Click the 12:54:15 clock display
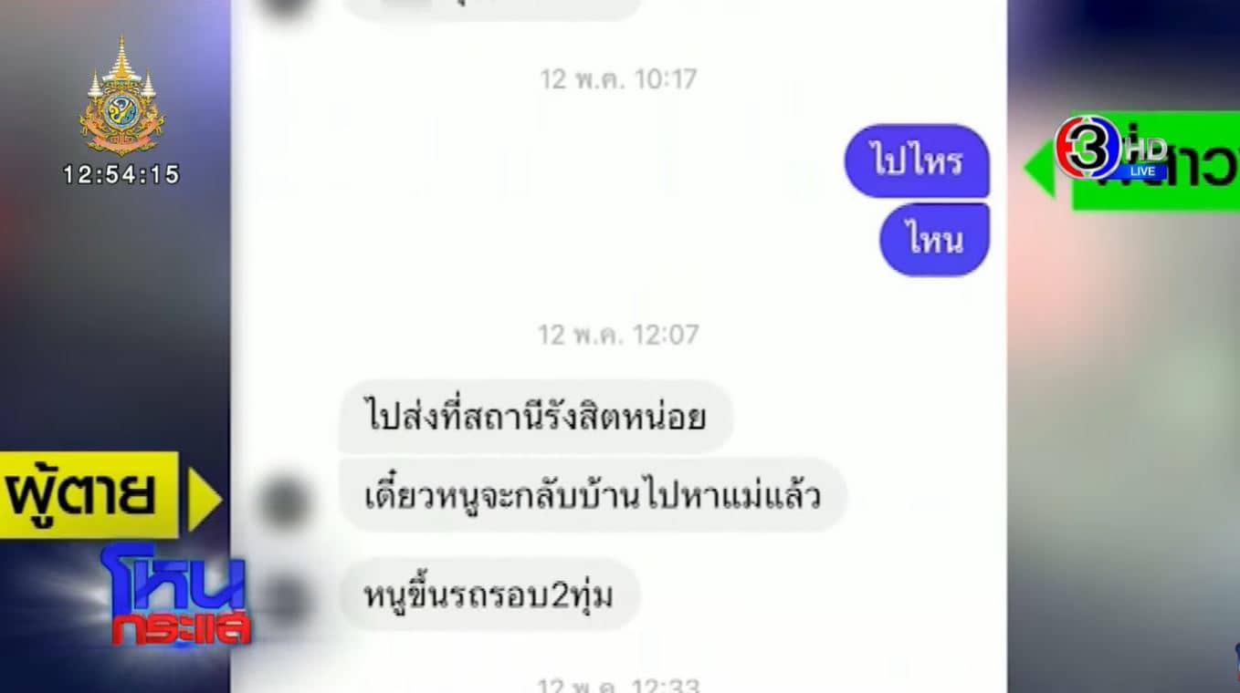Viewport: 1240px width, 693px height. pos(121,174)
